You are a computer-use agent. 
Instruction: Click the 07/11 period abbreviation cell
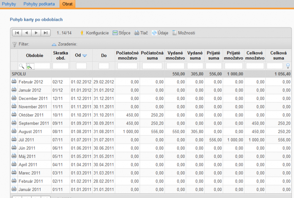58,140
